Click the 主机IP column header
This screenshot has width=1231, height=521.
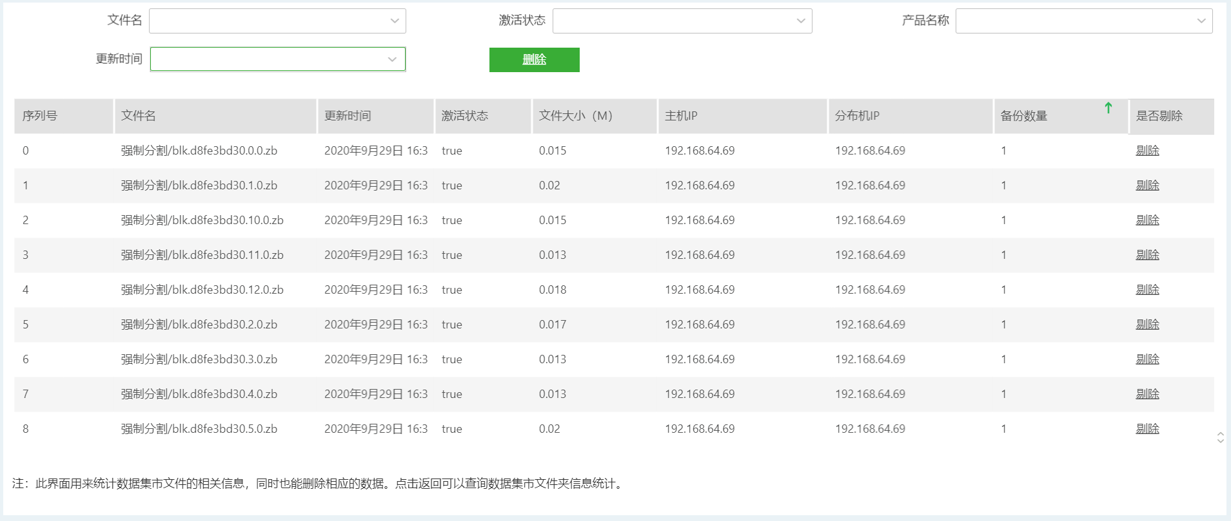[681, 116]
